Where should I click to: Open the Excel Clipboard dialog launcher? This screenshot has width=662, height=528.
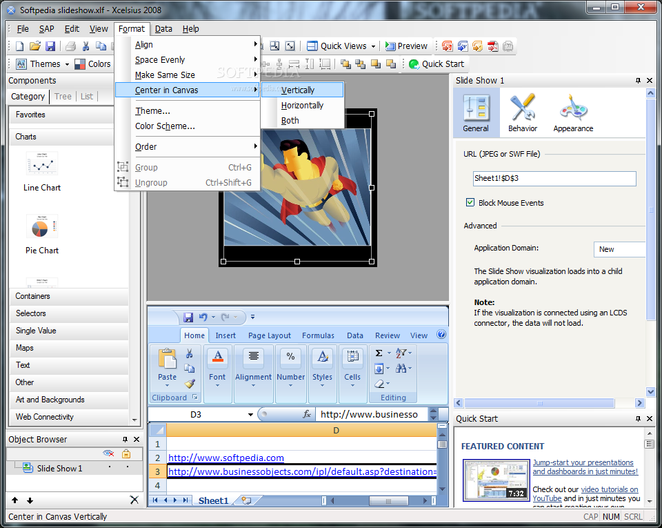pyautogui.click(x=195, y=397)
